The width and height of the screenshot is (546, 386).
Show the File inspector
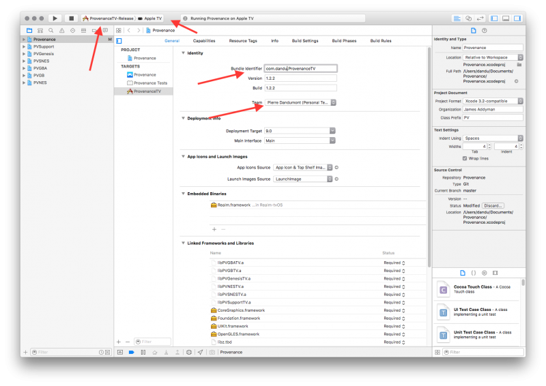pos(473,31)
